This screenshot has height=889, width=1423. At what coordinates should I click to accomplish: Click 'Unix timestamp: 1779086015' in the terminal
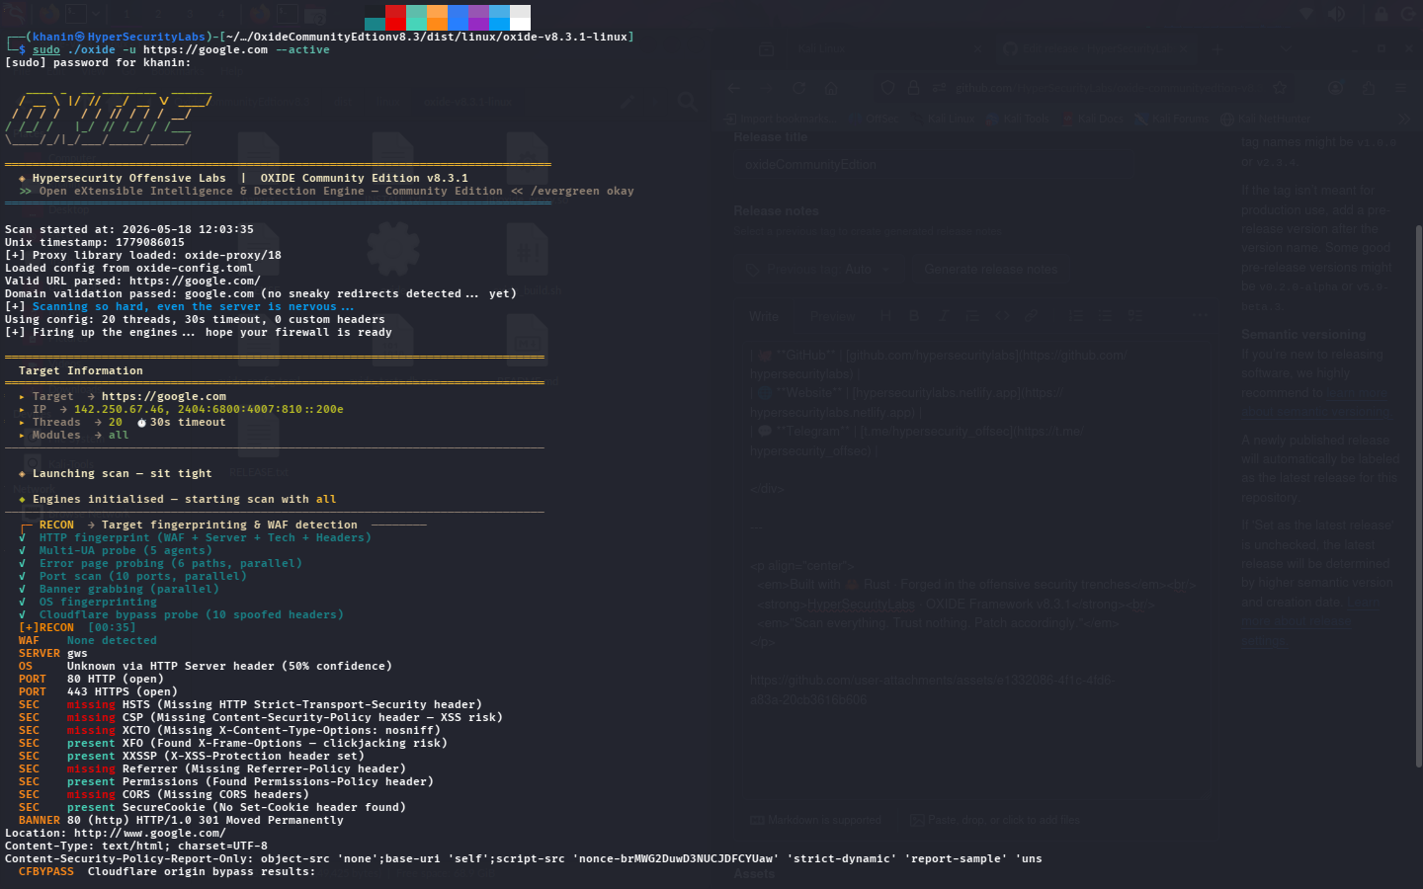(94, 242)
